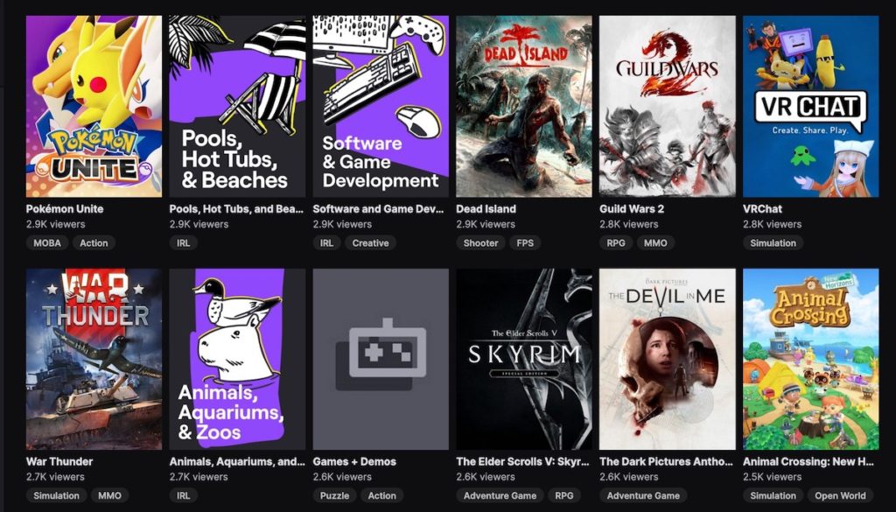Filter by the Shooter tag
The width and height of the screenshot is (896, 512).
[x=480, y=242]
